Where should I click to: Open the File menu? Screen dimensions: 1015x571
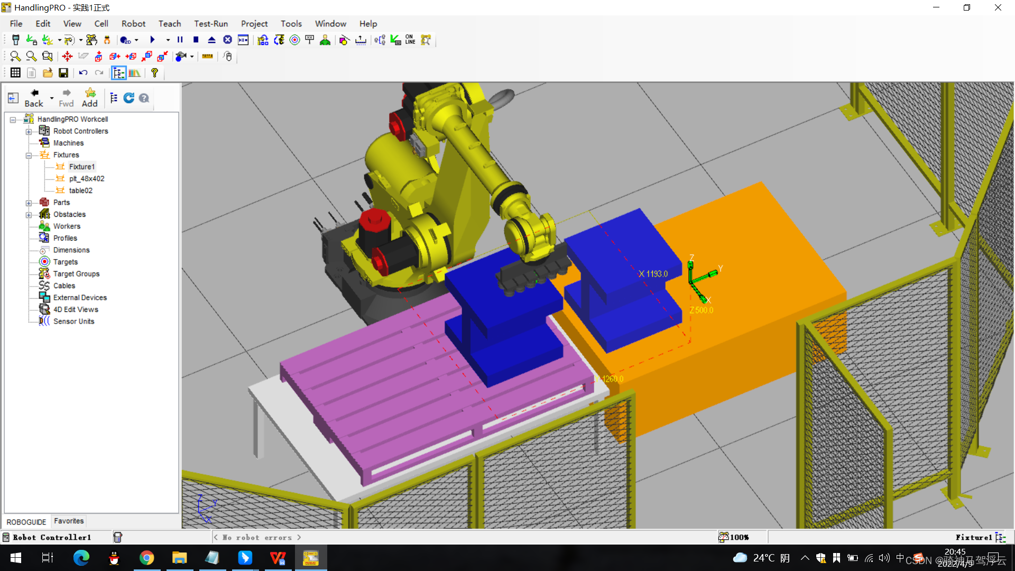16,24
